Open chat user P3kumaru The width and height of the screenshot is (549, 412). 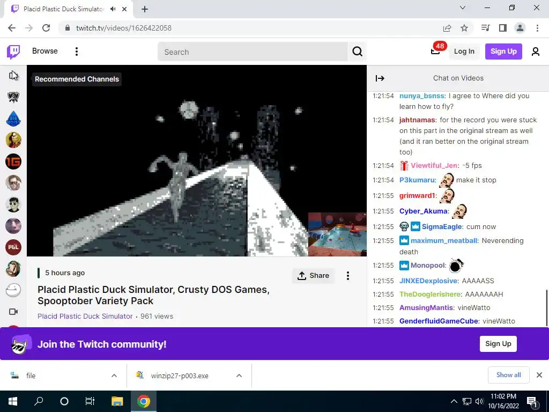point(417,180)
